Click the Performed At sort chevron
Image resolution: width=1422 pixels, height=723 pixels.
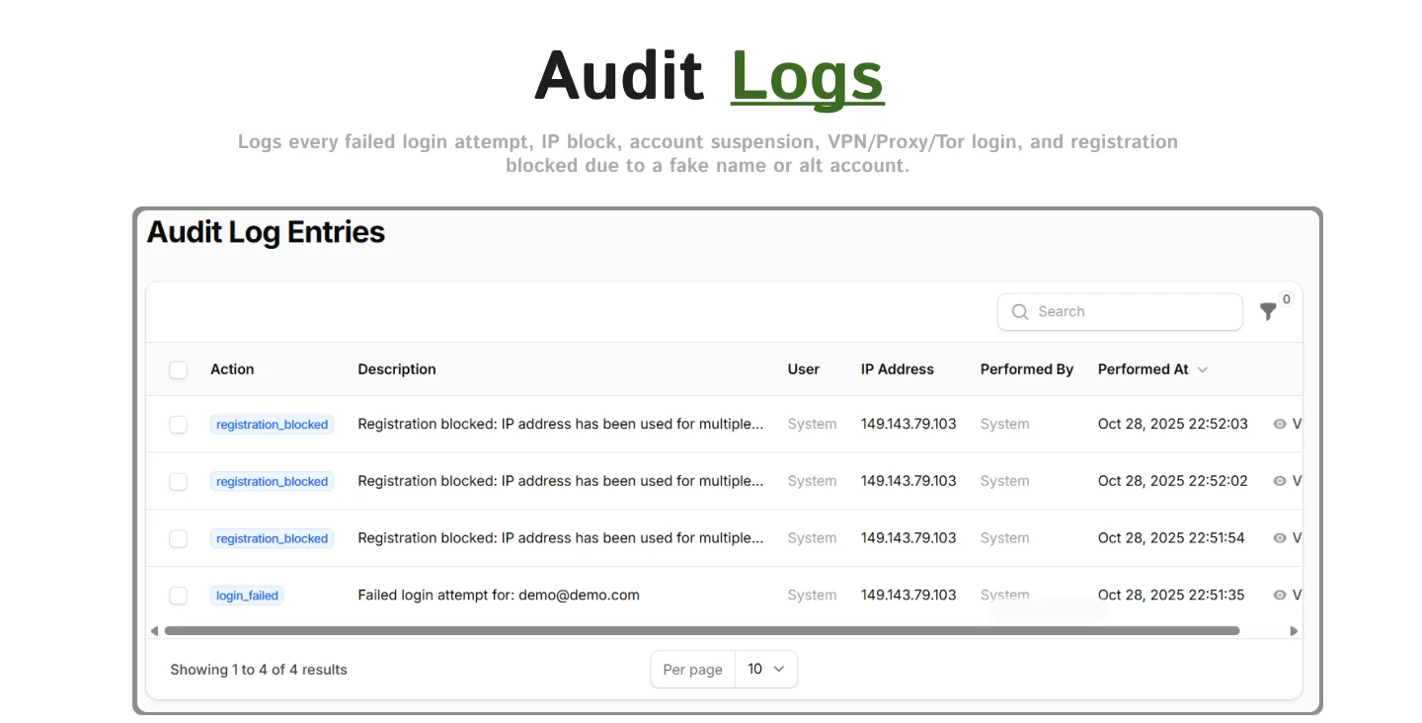click(x=1203, y=369)
